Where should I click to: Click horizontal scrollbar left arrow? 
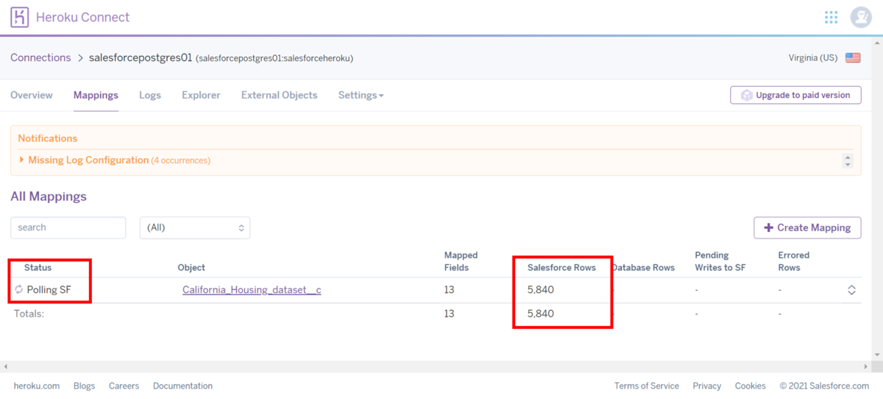click(x=5, y=366)
